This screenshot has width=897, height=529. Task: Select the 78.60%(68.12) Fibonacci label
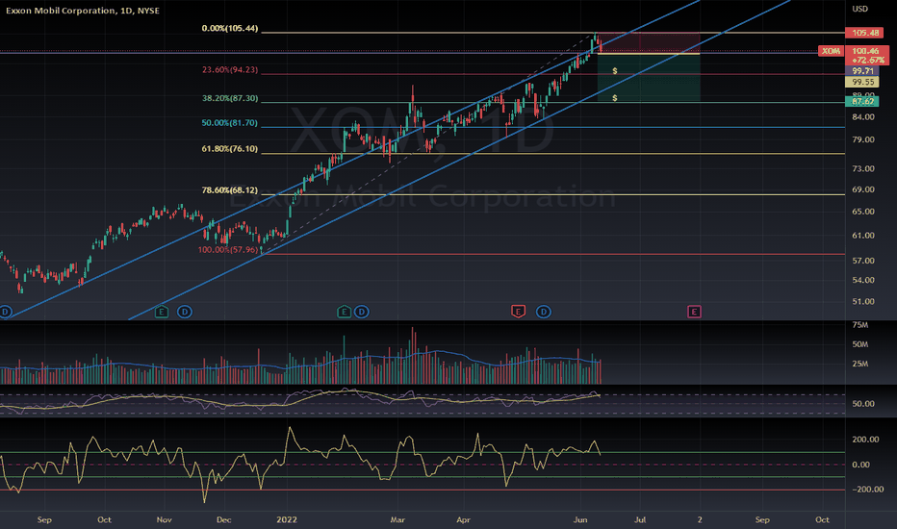(x=230, y=189)
